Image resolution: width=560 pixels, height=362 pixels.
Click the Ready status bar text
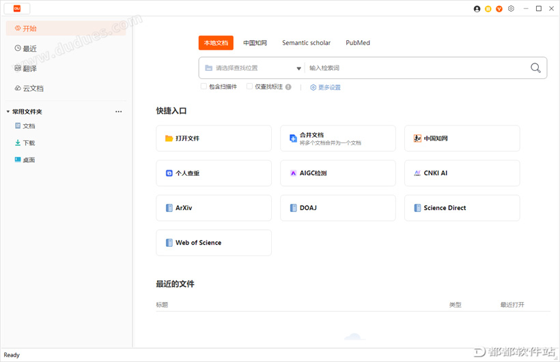(x=12, y=355)
